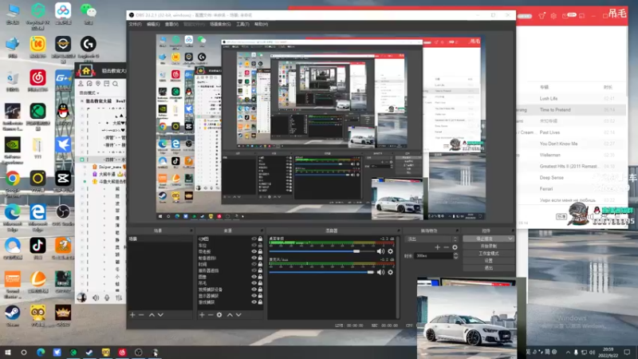This screenshot has height=359, width=638.
Task: Open scene transition type dropdown
Action: click(432, 239)
